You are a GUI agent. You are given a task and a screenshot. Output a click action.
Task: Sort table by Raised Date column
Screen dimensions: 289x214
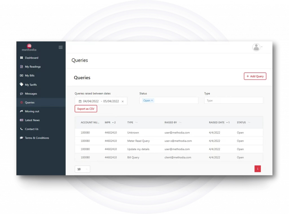pos(217,123)
